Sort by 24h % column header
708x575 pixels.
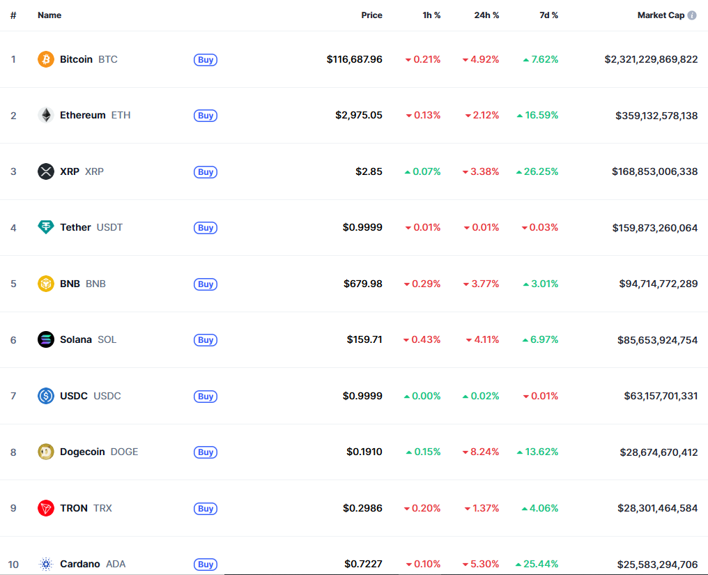(486, 15)
